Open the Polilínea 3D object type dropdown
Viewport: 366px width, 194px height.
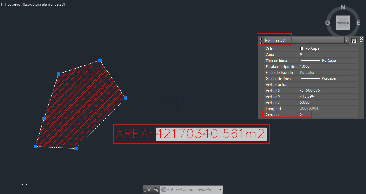(x=347, y=40)
